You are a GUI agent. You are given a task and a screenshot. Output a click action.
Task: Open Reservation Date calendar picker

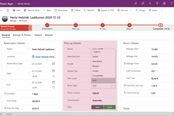(53, 64)
